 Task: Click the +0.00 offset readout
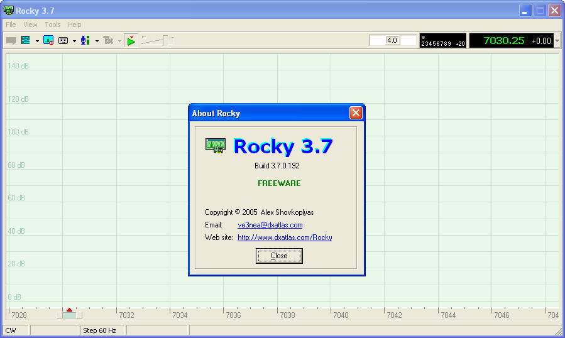point(541,41)
